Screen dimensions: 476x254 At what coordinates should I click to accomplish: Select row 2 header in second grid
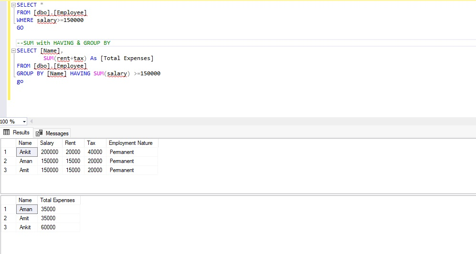(8, 218)
